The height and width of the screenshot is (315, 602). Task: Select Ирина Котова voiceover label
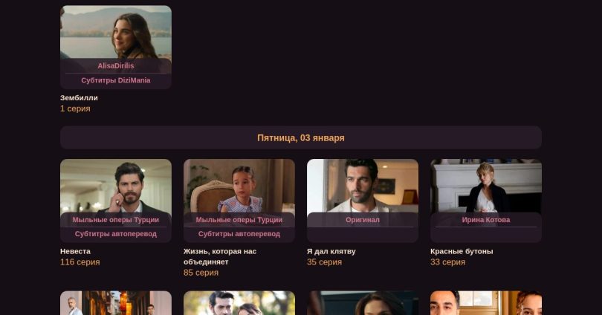pos(486,220)
